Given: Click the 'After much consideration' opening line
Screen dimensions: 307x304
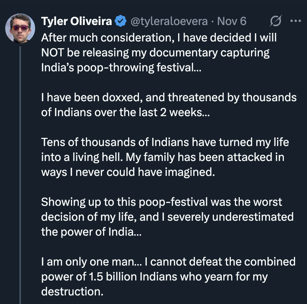Looking at the screenshot, I should pos(159,38).
